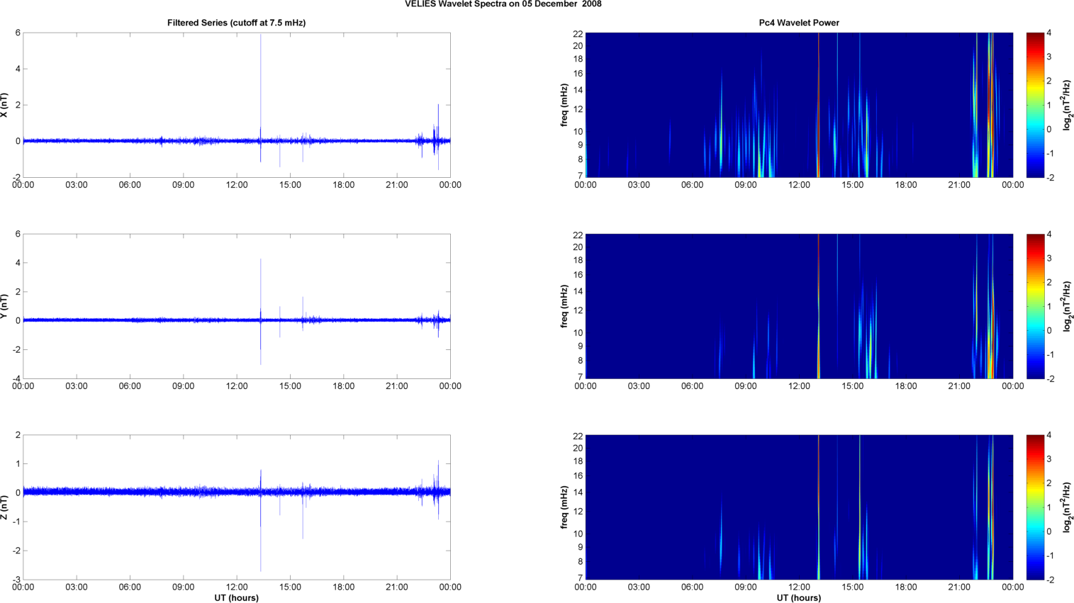This screenshot has width=1074, height=603.
Task: Click the large negative spike in Z series
Action: 261,546
